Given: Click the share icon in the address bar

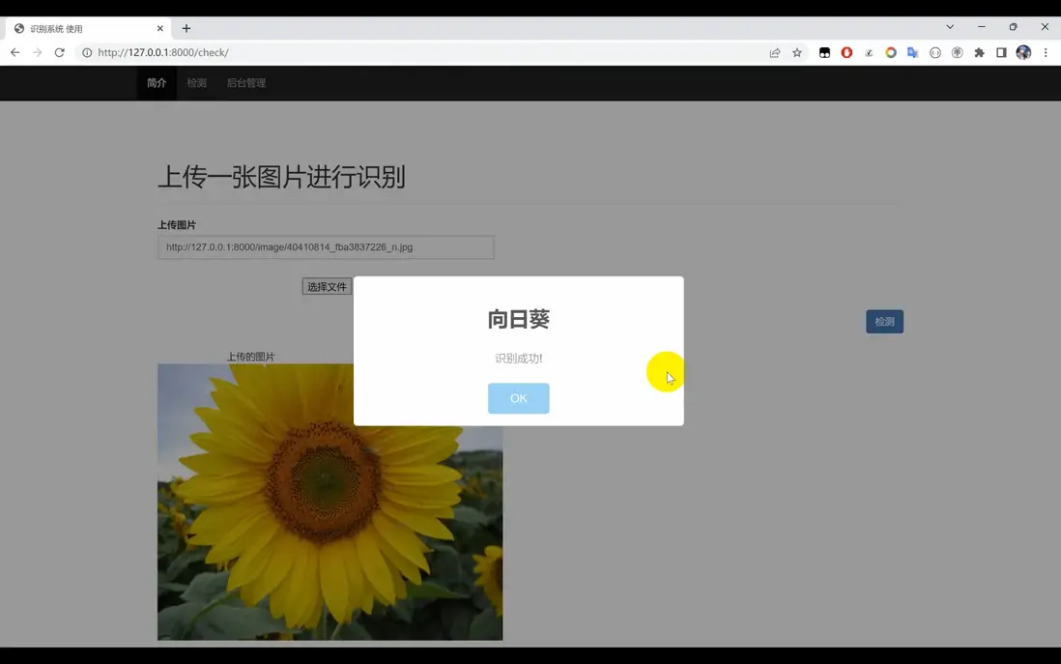Looking at the screenshot, I should (x=774, y=52).
